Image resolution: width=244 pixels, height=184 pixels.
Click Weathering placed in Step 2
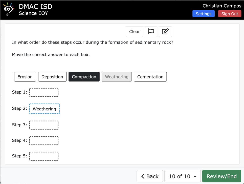[x=44, y=109]
